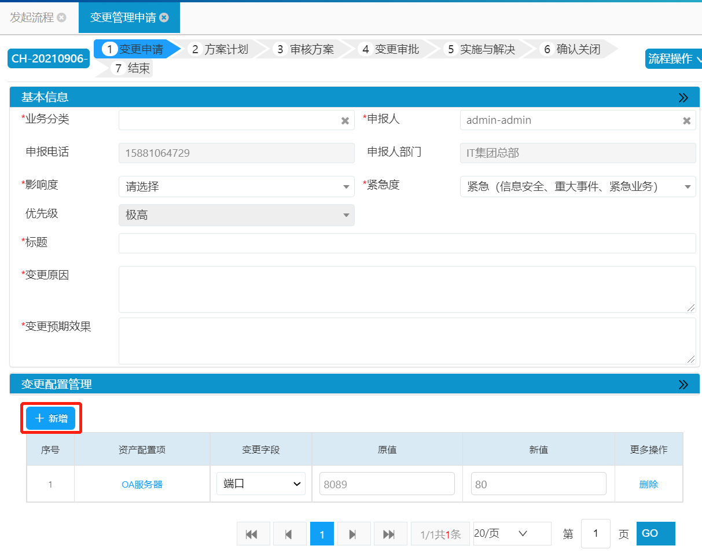The height and width of the screenshot is (553, 702).
Task: Jump to the last page of results
Action: click(389, 534)
